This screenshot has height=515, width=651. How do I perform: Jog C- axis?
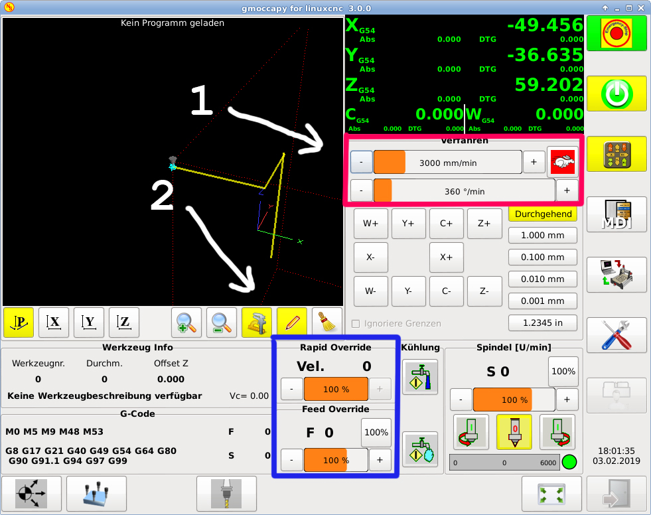pos(447,291)
